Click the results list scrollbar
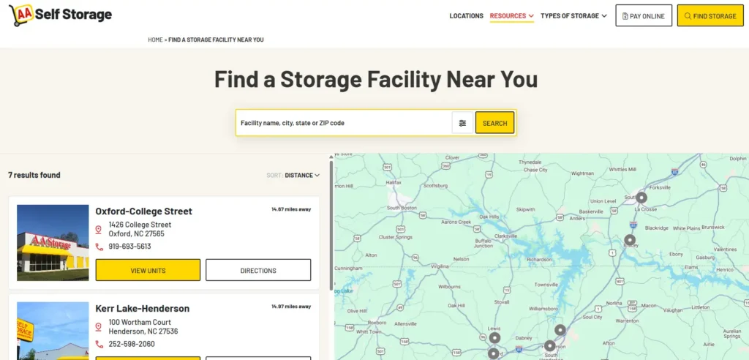 (x=331, y=225)
